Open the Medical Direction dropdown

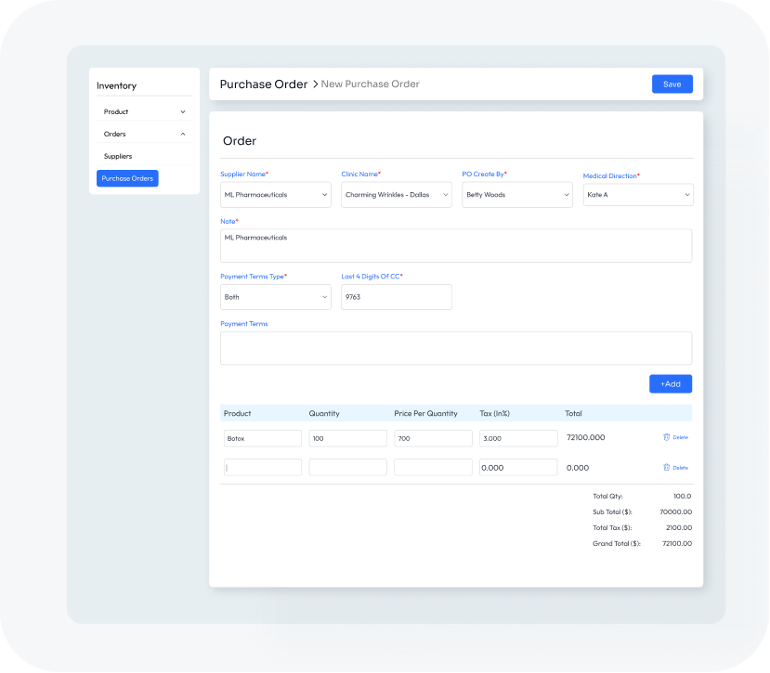tap(637, 195)
